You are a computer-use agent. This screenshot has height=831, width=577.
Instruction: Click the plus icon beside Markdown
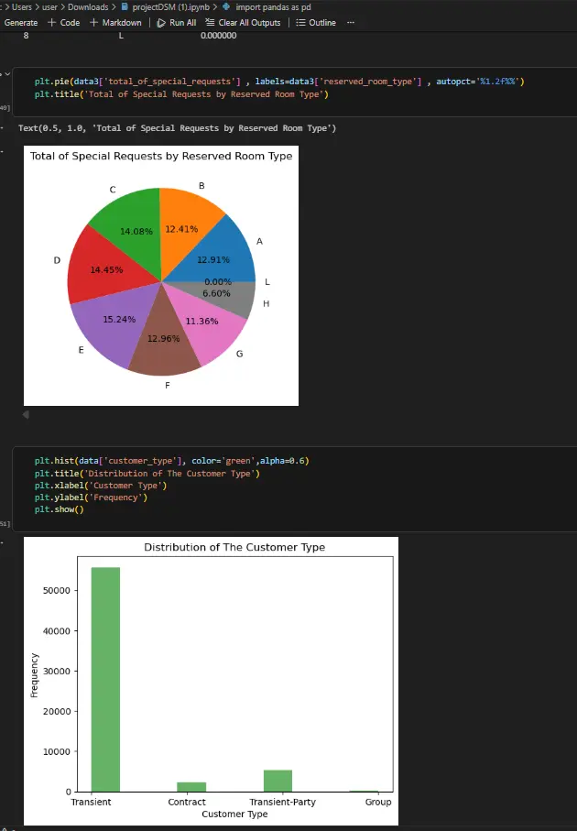[x=93, y=22]
